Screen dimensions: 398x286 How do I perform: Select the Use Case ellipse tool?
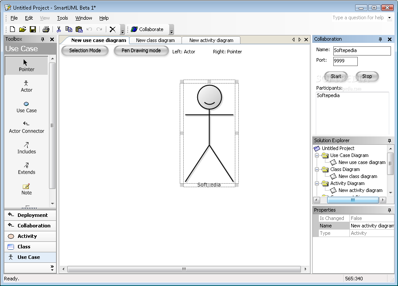point(26,106)
